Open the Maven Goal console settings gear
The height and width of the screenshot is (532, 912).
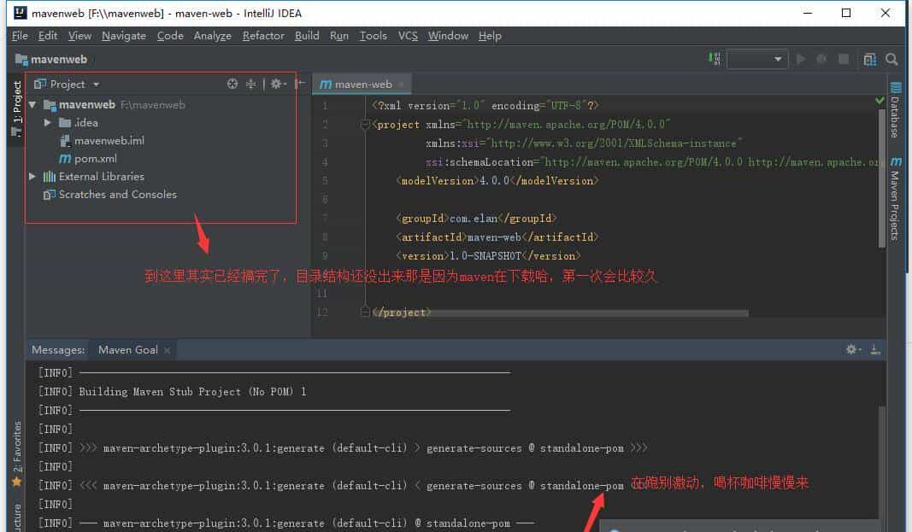click(x=851, y=349)
